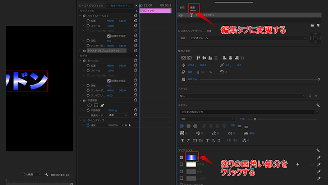
Task: Toggle stopwatch for 位置 under ベクトルモーション
Action: pos(88,21)
